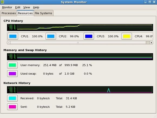157x118 pixels.
Task: Click the 1.0 GiB swap total text
Action: pos(69,74)
